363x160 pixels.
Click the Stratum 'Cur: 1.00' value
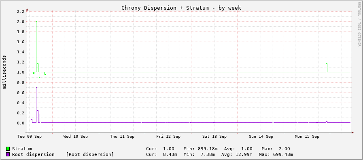click(160, 149)
